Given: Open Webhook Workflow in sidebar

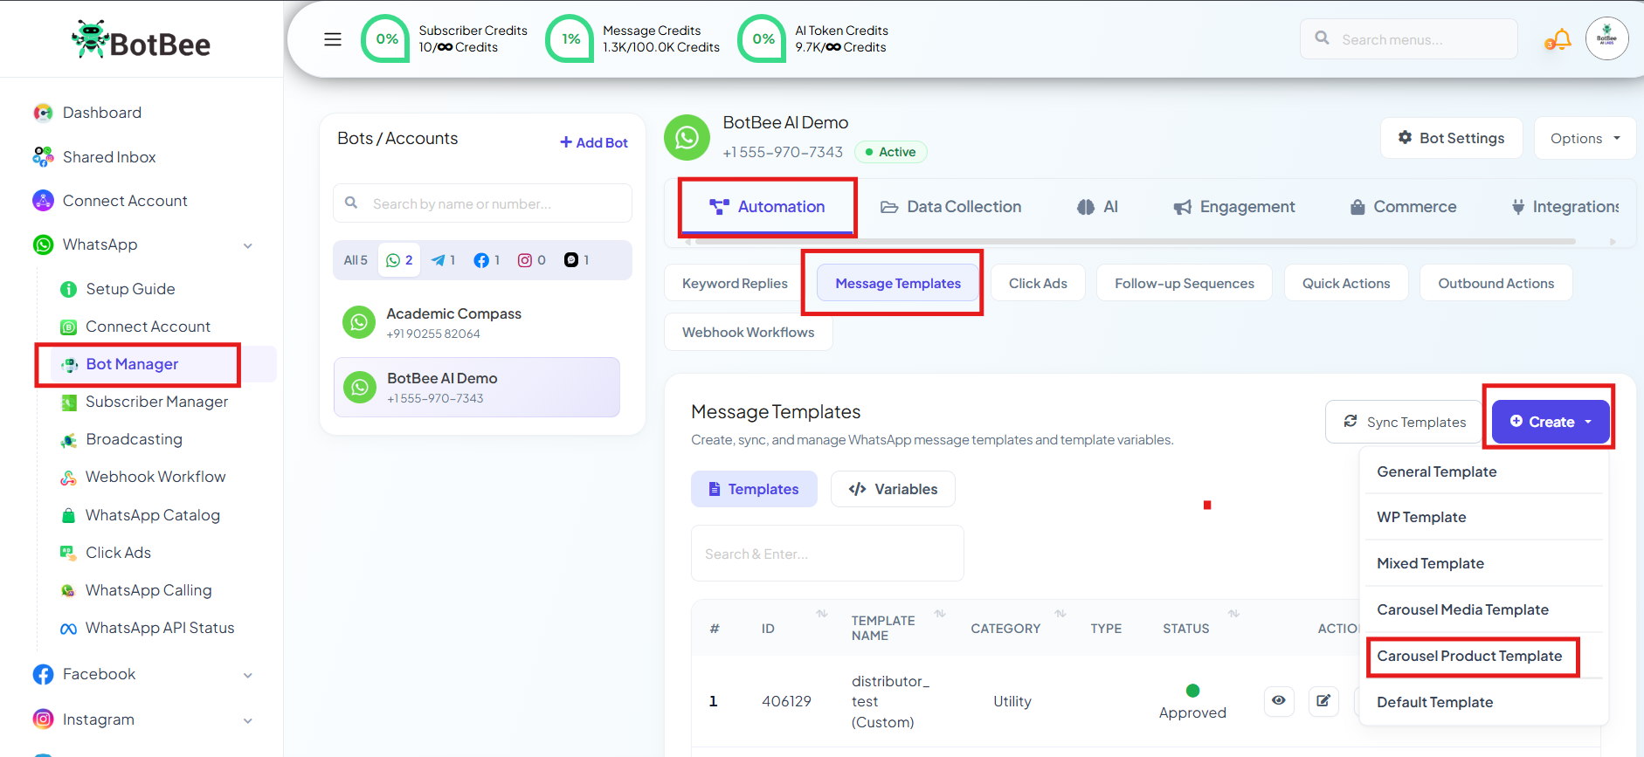Looking at the screenshot, I should click(x=155, y=477).
